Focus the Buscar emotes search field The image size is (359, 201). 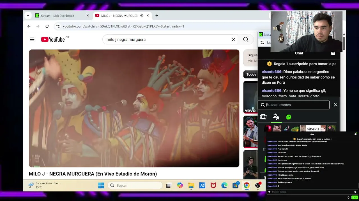tap(294, 105)
